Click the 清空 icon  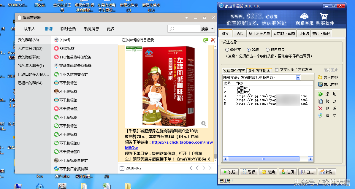(x=320, y=115)
